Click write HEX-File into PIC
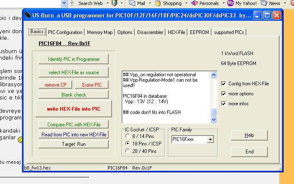The width and height of the screenshot is (294, 184). coord(74,109)
